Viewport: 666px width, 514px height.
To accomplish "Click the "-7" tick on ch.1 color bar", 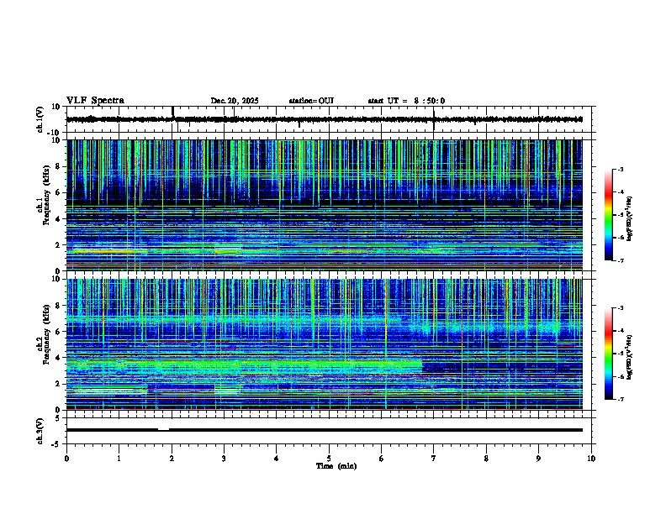I will tap(620, 261).
